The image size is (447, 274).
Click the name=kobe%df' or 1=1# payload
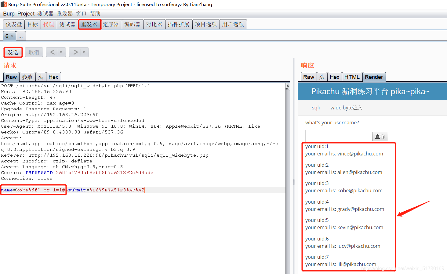[33, 190]
